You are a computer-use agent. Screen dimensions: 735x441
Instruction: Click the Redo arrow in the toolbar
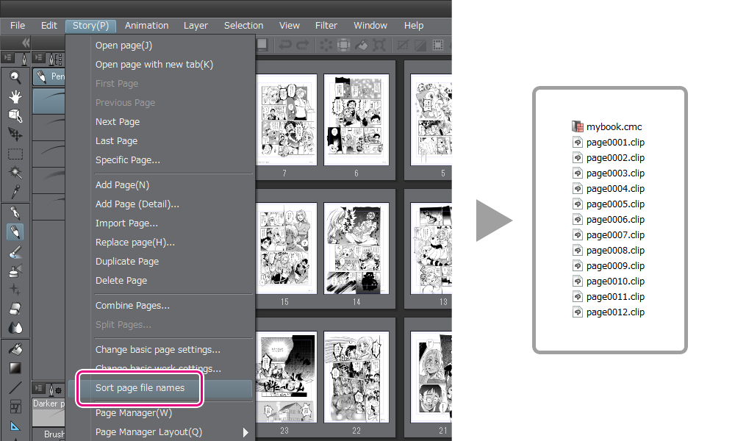pos(302,46)
